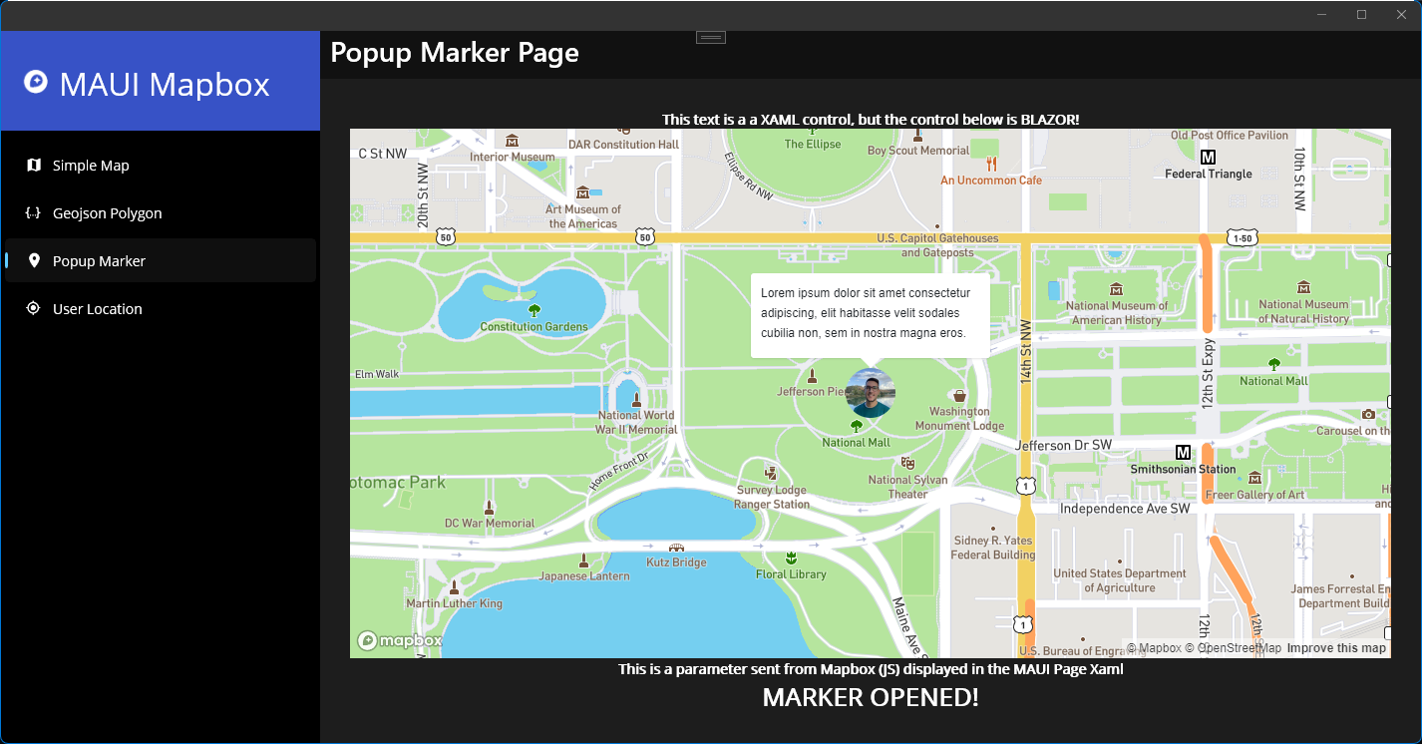1422x744 pixels.
Task: Click the Smithsonian Station Metro icon
Action: coord(1183,450)
